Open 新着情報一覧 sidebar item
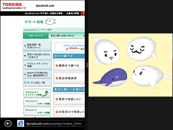The height and width of the screenshot is (130, 173). click(37, 46)
